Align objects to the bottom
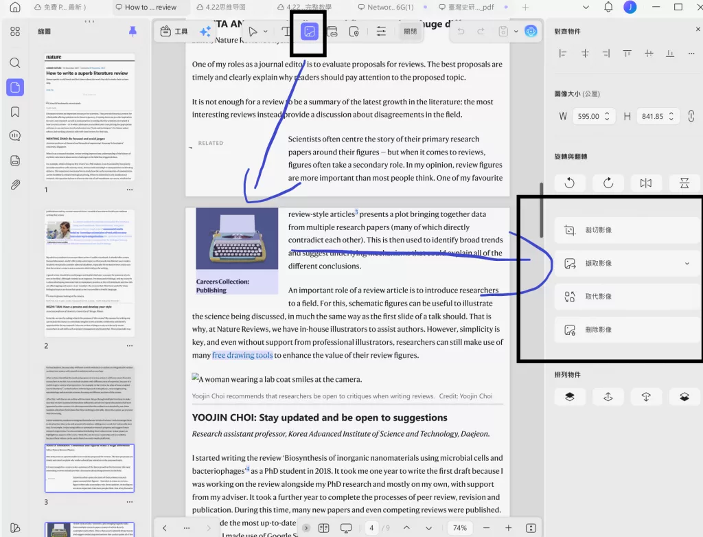Image resolution: width=703 pixels, height=537 pixels. (x=670, y=54)
